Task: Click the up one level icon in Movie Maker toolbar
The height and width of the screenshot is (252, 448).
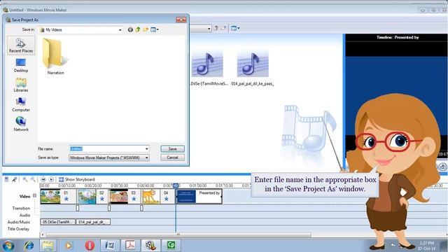Action: (x=216, y=28)
